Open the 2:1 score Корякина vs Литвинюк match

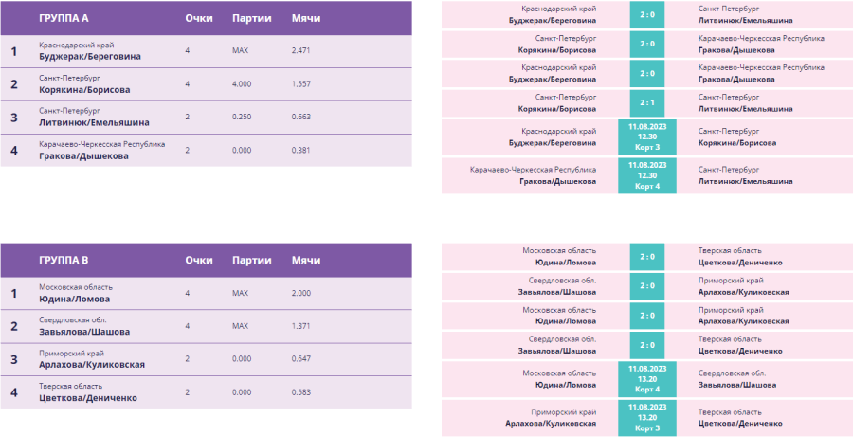click(x=647, y=102)
